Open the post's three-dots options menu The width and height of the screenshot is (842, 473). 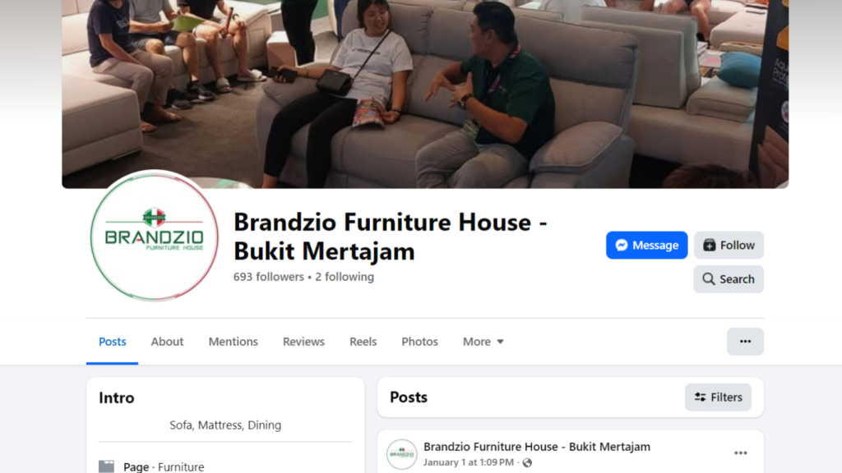point(741,453)
